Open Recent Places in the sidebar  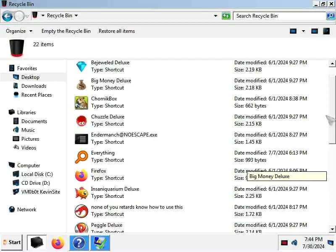click(37, 95)
